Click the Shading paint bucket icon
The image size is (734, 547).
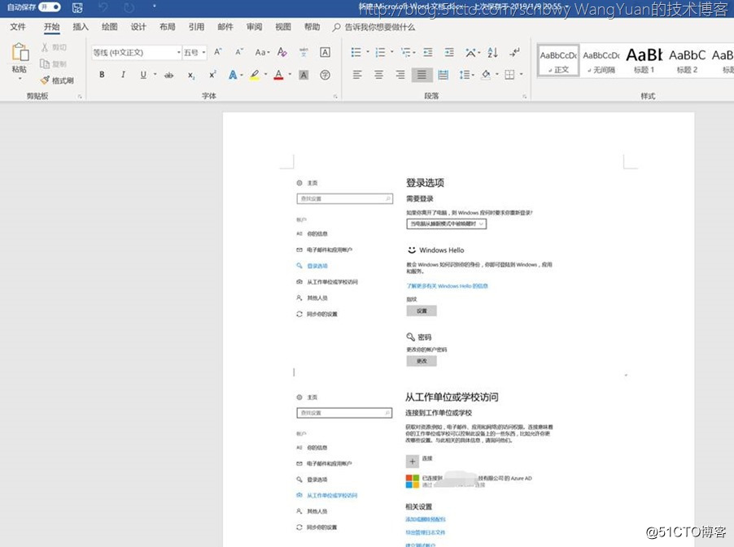click(487, 75)
